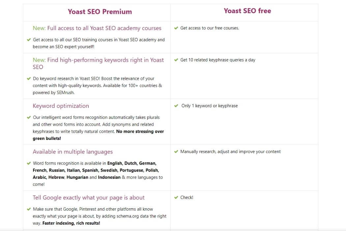
Task: Click green checkmark beside 'Do keyword research in Yoast SEO'
Action: [29, 79]
